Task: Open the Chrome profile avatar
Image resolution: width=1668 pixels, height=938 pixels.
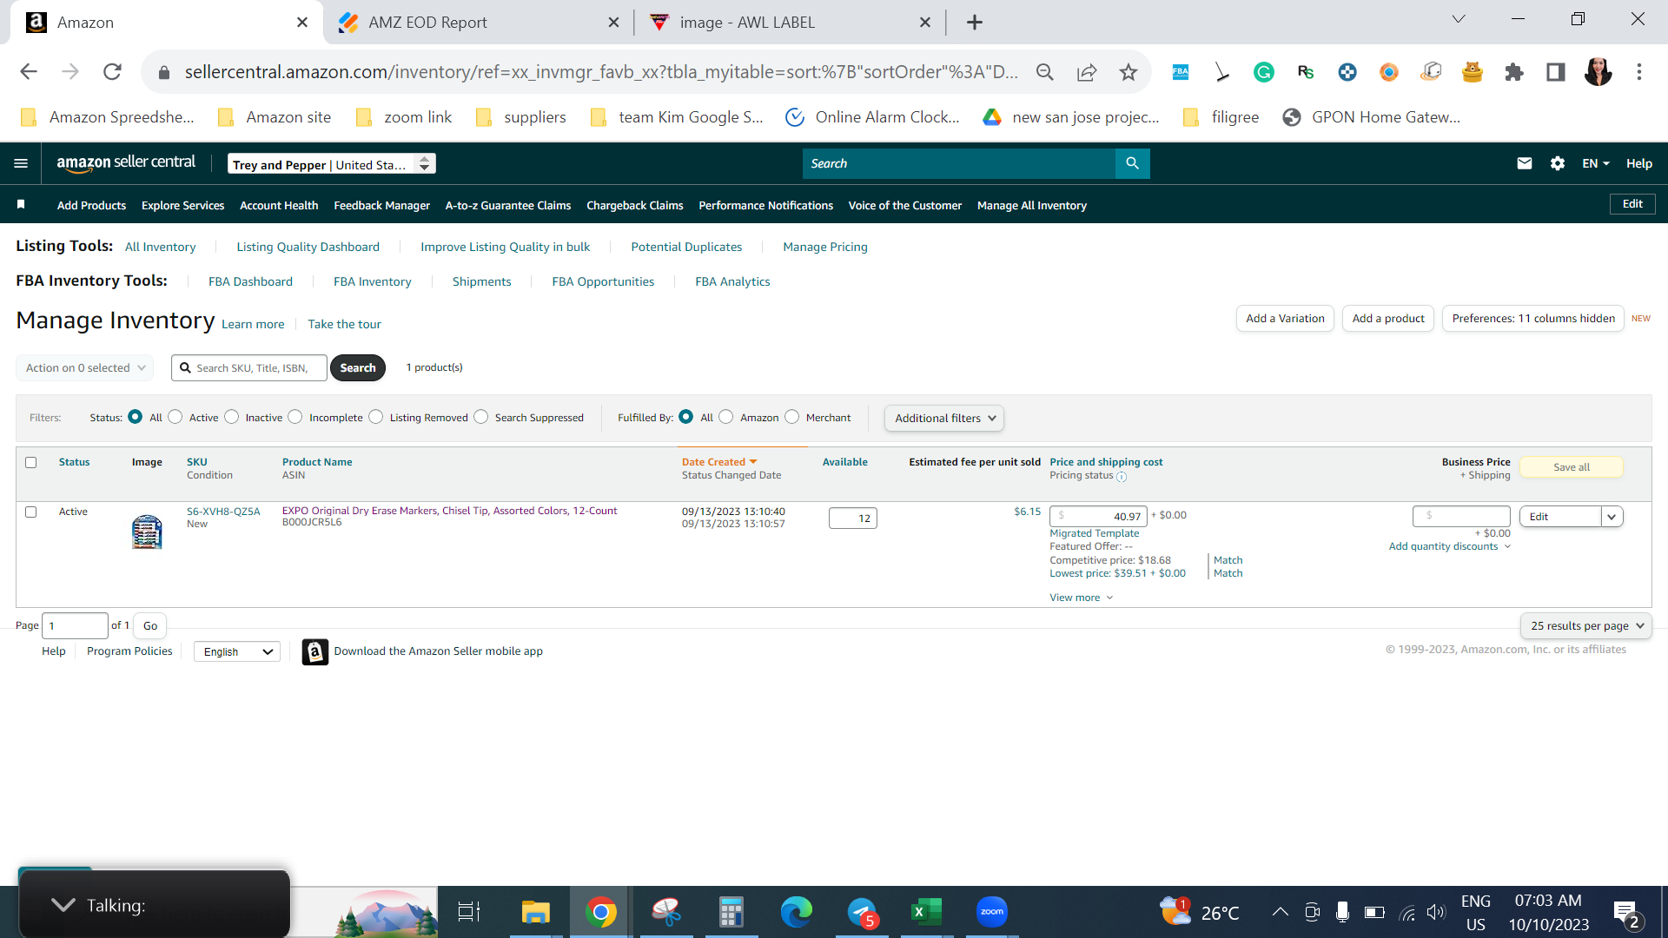Action: [1598, 72]
